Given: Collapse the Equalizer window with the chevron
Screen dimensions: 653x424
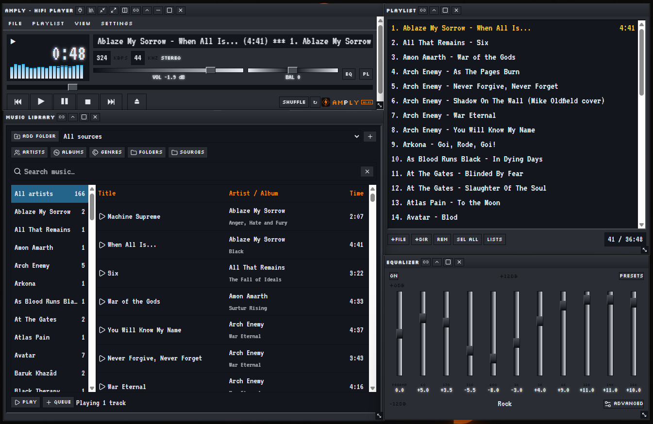Looking at the screenshot, I should tap(437, 262).
